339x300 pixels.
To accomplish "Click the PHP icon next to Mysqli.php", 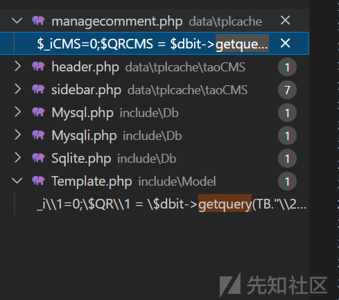I will [x=38, y=135].
